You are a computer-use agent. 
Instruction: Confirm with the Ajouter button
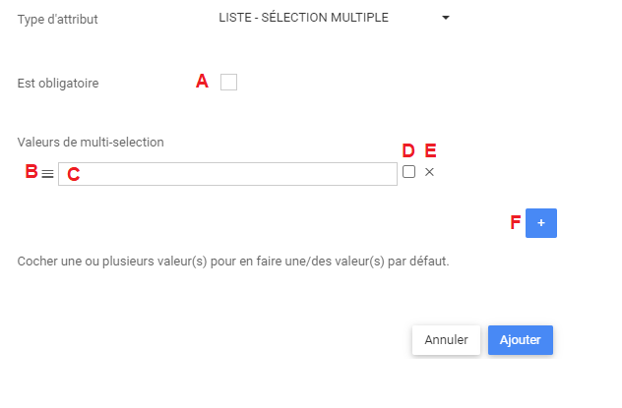click(521, 339)
